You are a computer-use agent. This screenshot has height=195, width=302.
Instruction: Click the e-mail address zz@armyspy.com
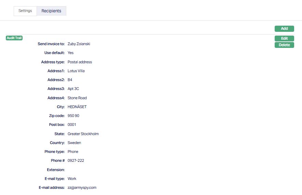point(82,187)
